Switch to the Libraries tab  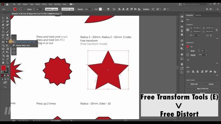pyautogui.click(x=198, y=15)
